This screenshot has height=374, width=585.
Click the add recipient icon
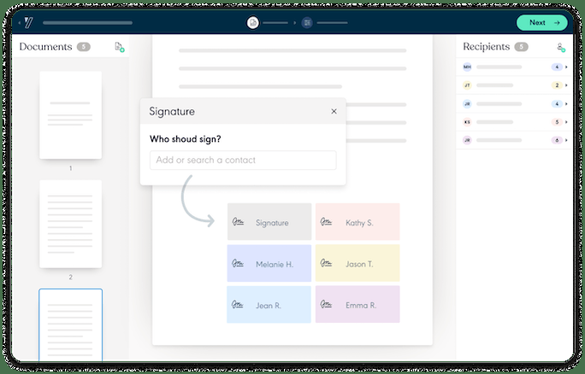coord(560,48)
